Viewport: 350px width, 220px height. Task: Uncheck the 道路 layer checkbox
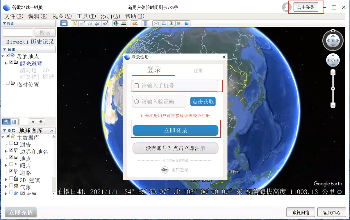pyautogui.click(x=11, y=171)
